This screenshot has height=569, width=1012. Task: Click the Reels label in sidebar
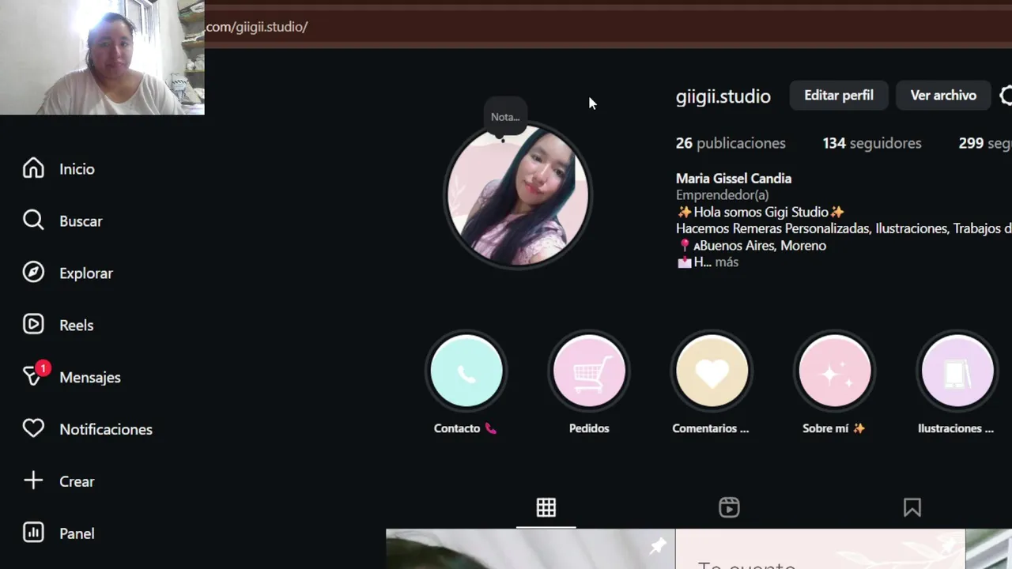coord(77,326)
